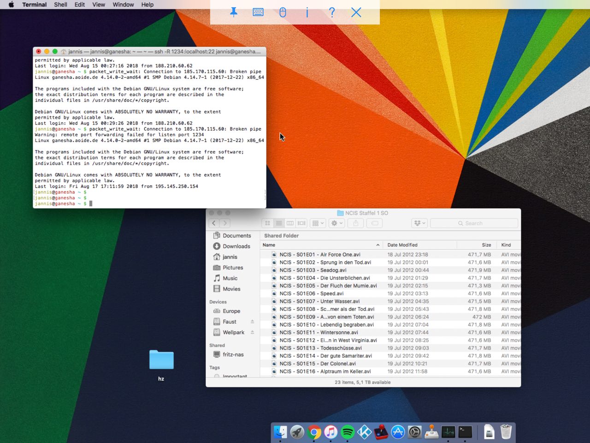
Task: Show session info via the i icon
Action: (x=307, y=12)
